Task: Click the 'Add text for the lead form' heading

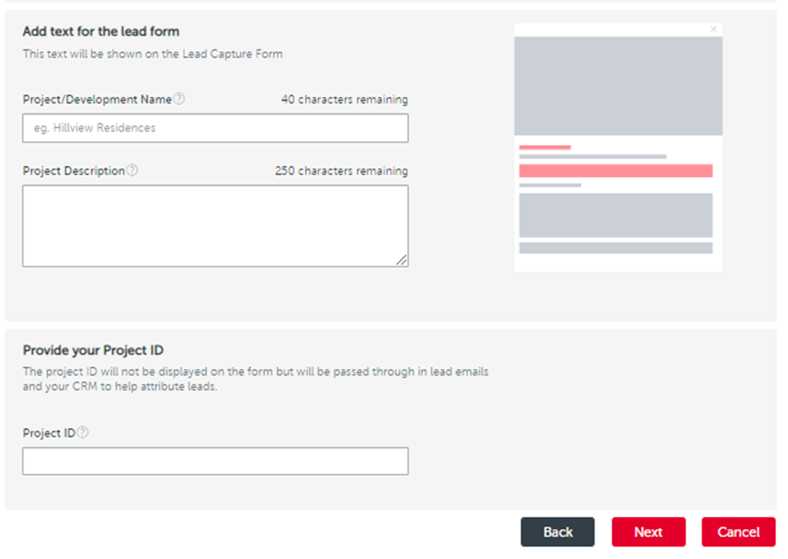Action: 101,31
